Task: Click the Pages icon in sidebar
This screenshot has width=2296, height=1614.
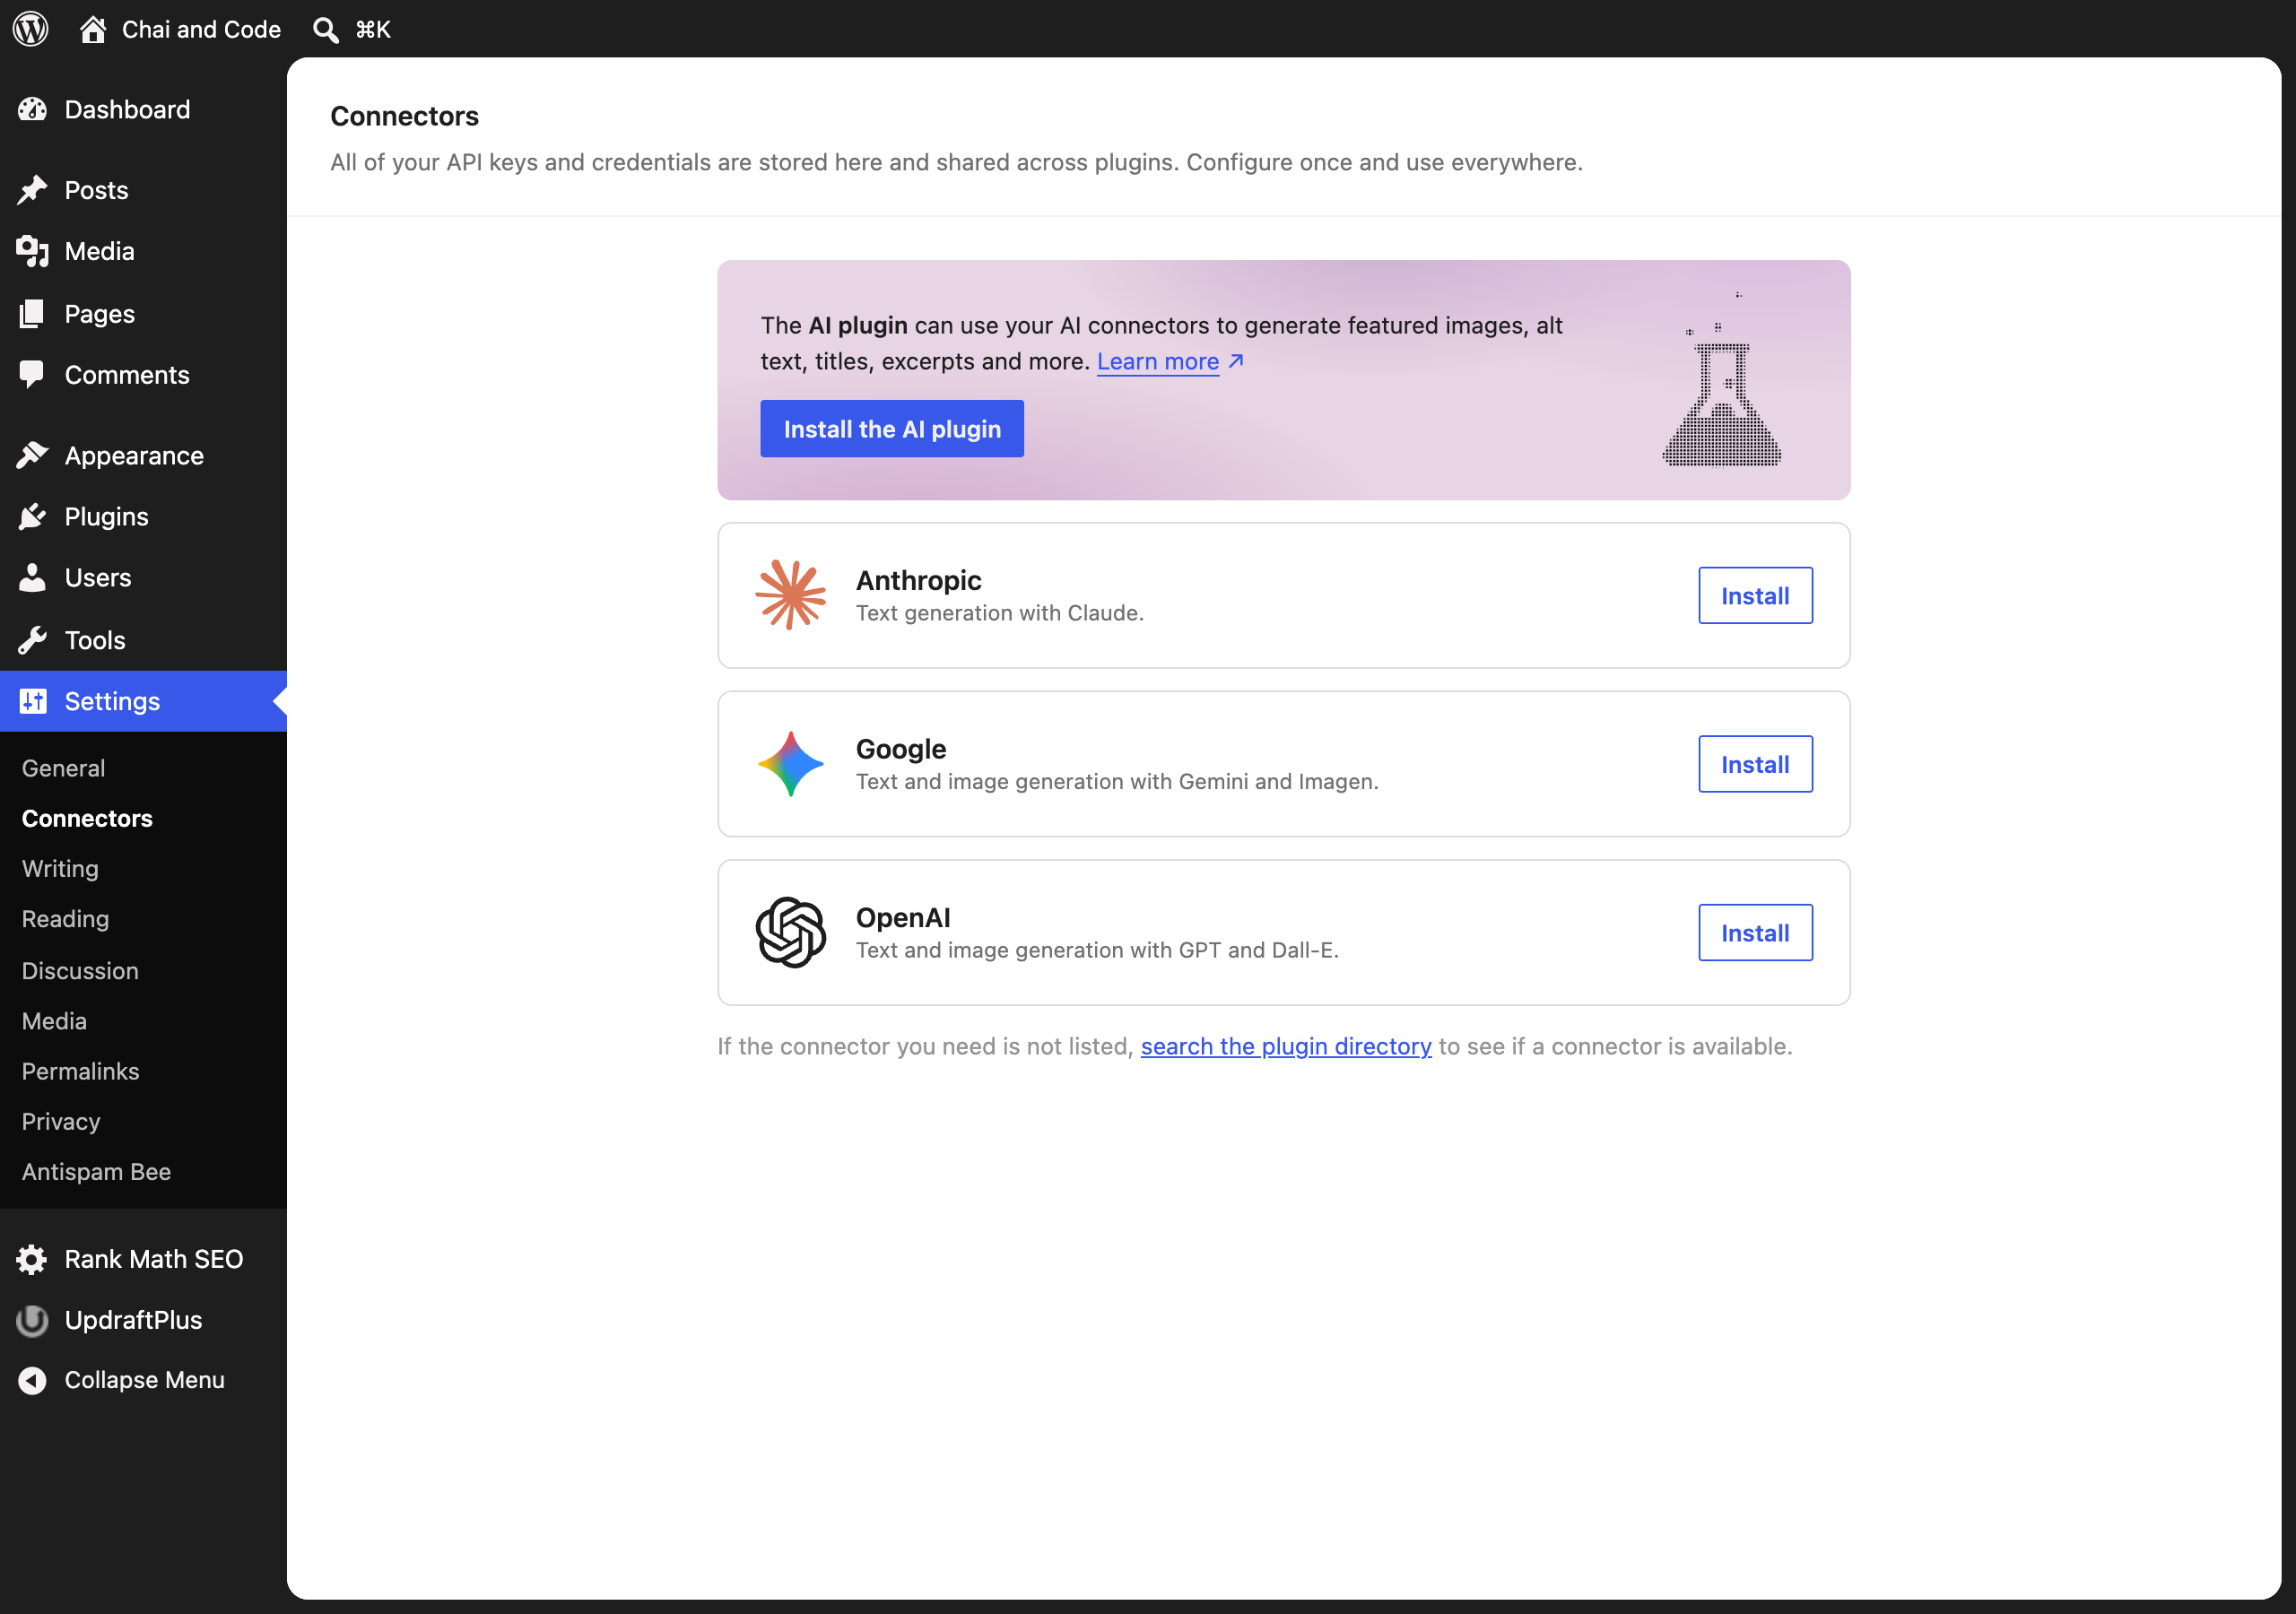Action: [x=32, y=314]
